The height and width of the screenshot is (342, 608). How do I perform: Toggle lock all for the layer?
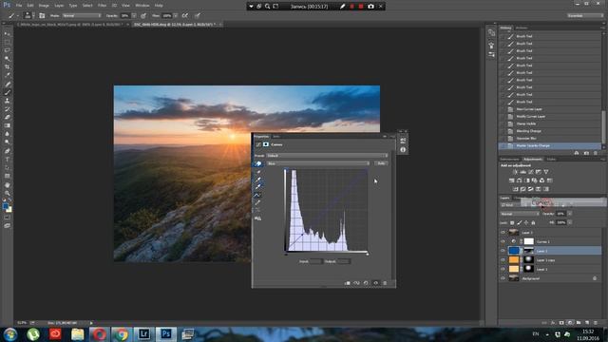[533, 222]
